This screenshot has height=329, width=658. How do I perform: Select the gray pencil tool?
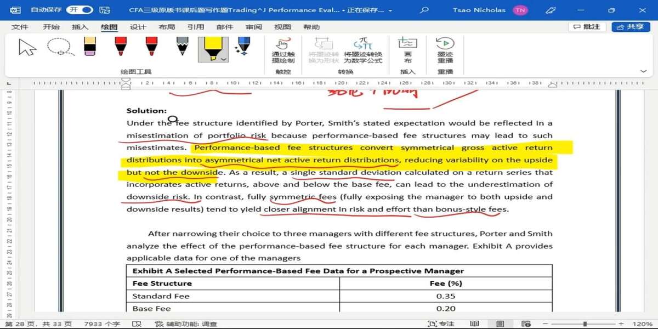(x=182, y=47)
